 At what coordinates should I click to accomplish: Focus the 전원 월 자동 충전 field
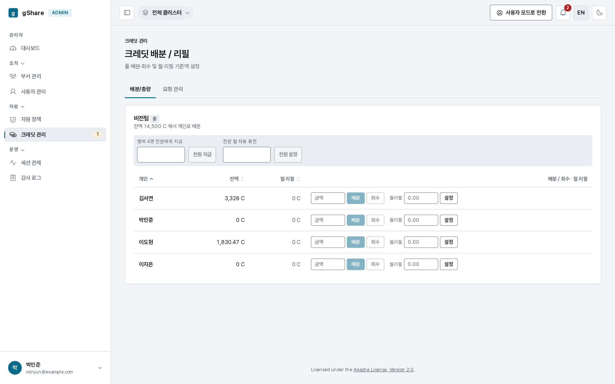[247, 154]
